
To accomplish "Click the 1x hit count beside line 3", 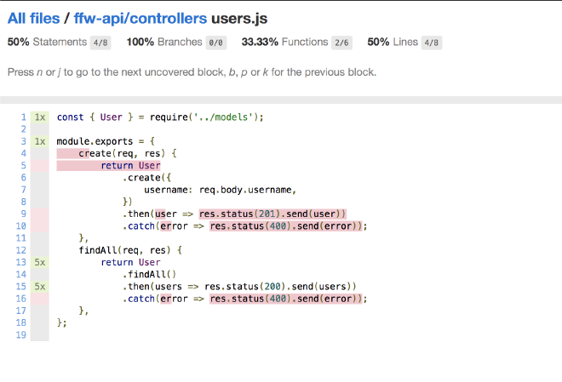I will tap(40, 141).
